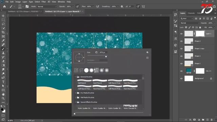Screen dimensions: 217x122
Task: Select the Crop tool
Action: point(3,32)
